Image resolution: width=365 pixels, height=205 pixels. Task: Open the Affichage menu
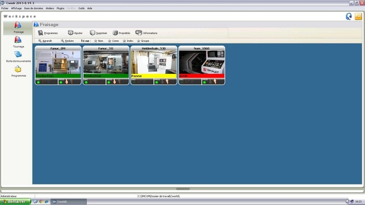click(x=16, y=8)
